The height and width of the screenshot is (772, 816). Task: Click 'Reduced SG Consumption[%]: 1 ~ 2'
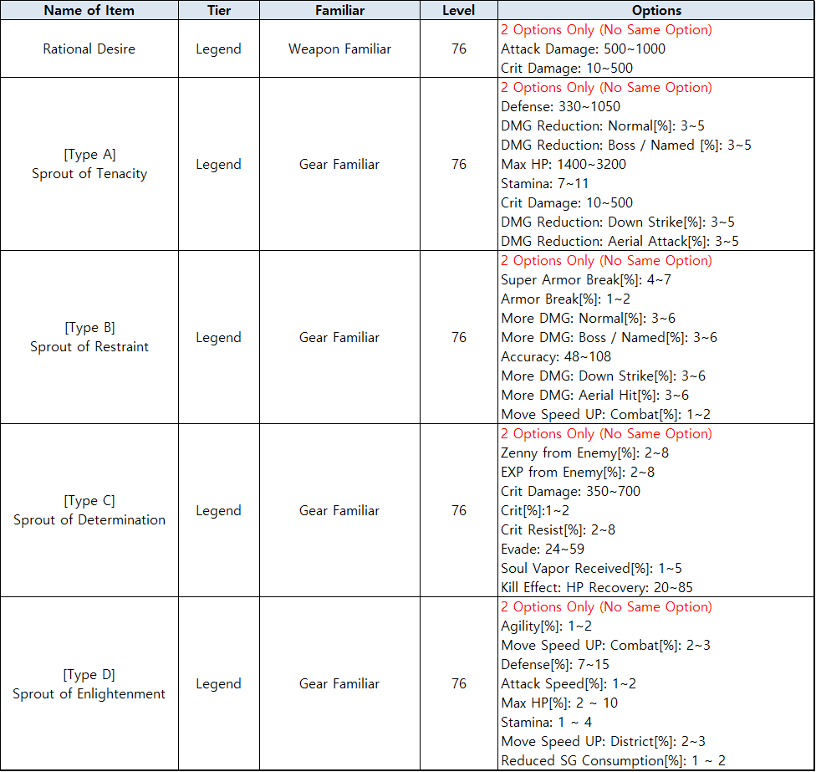click(x=613, y=762)
